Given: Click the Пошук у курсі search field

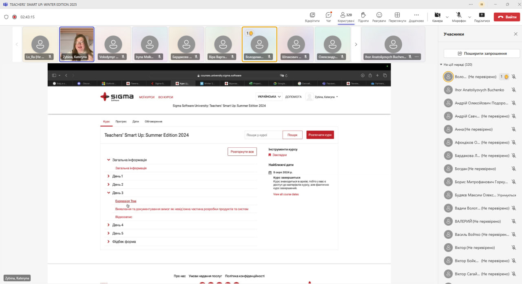Looking at the screenshot, I should [x=263, y=135].
